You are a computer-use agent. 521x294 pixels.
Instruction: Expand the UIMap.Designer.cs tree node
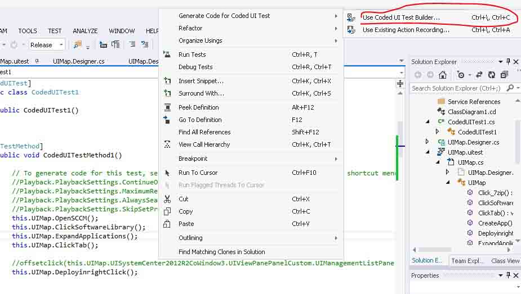click(x=428, y=142)
